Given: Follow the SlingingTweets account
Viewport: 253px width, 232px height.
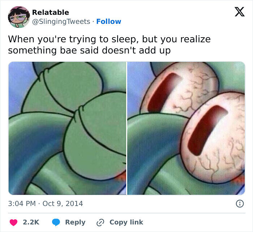Looking at the screenshot, I should coord(108,21).
